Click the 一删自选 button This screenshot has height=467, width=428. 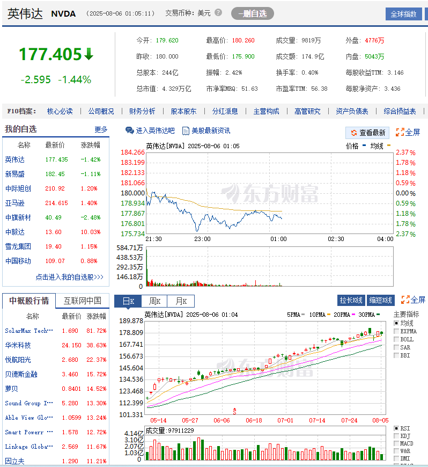pos(253,14)
